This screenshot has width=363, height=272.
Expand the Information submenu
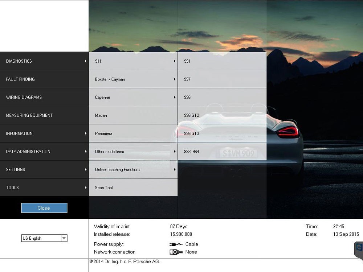click(x=44, y=133)
